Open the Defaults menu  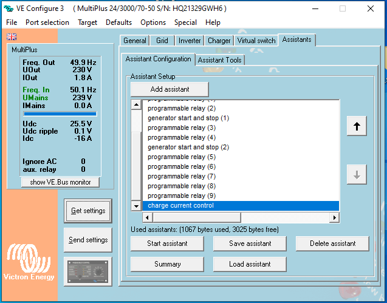click(118, 22)
